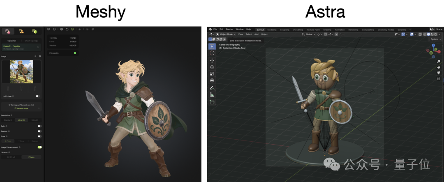Open the Render menu in Blender
This screenshot has height=182, width=444.
tap(229, 30)
